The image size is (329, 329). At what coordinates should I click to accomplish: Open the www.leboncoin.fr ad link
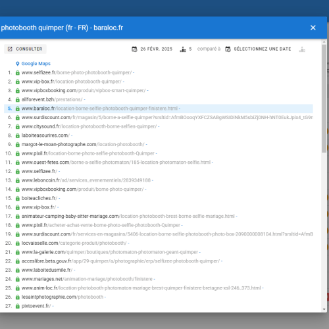click(x=86, y=180)
